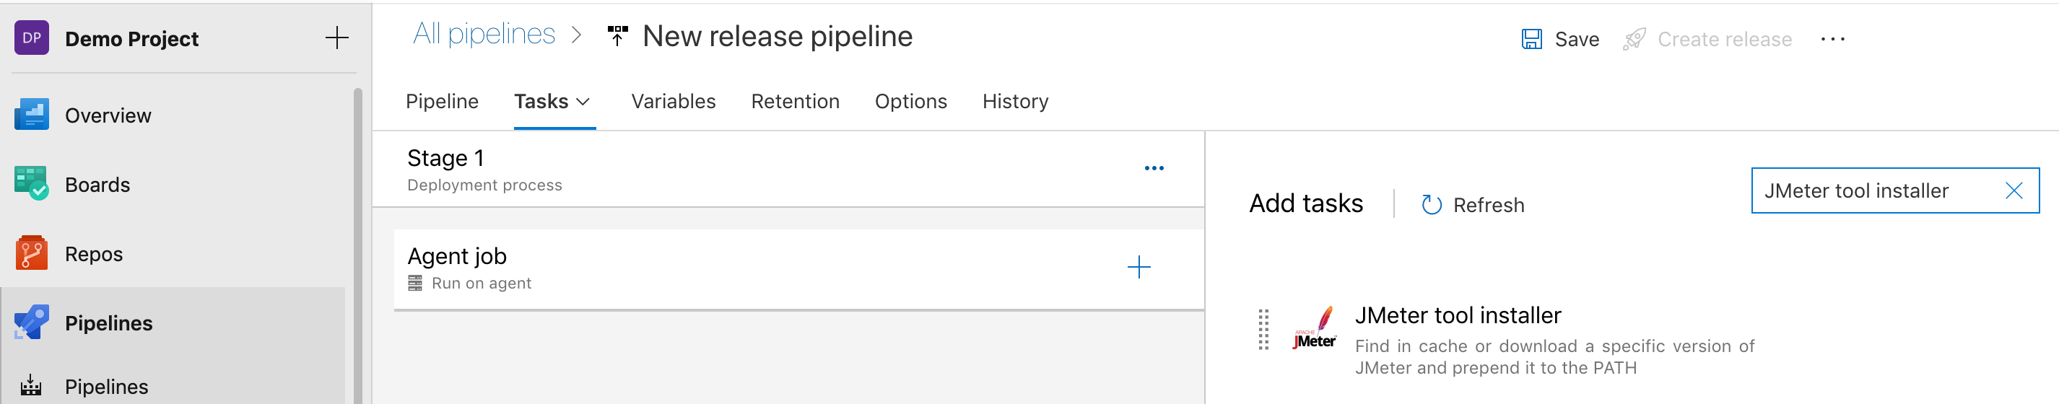Switch to the Variables tab
The width and height of the screenshot is (2059, 404).
coord(673,102)
